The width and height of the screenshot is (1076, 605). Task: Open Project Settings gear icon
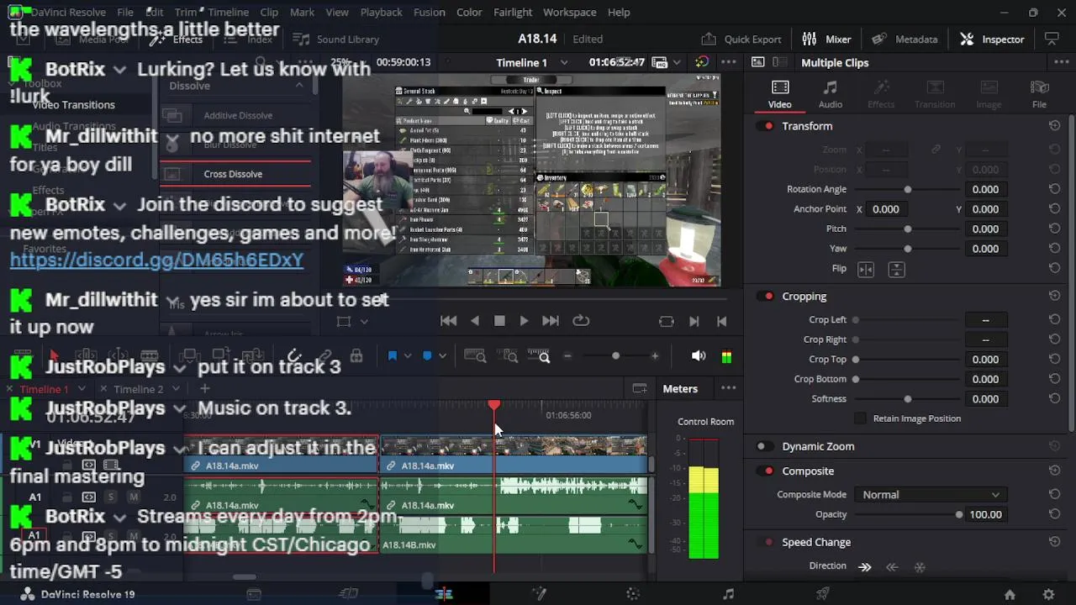point(1048,594)
